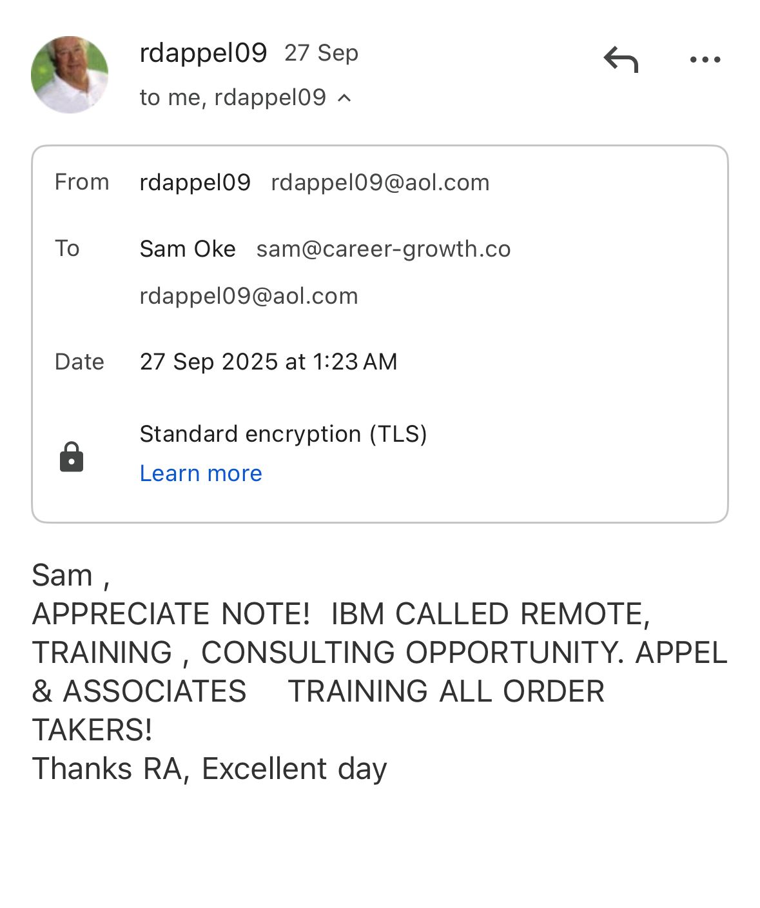Open the Learn more encryption link

tap(200, 473)
